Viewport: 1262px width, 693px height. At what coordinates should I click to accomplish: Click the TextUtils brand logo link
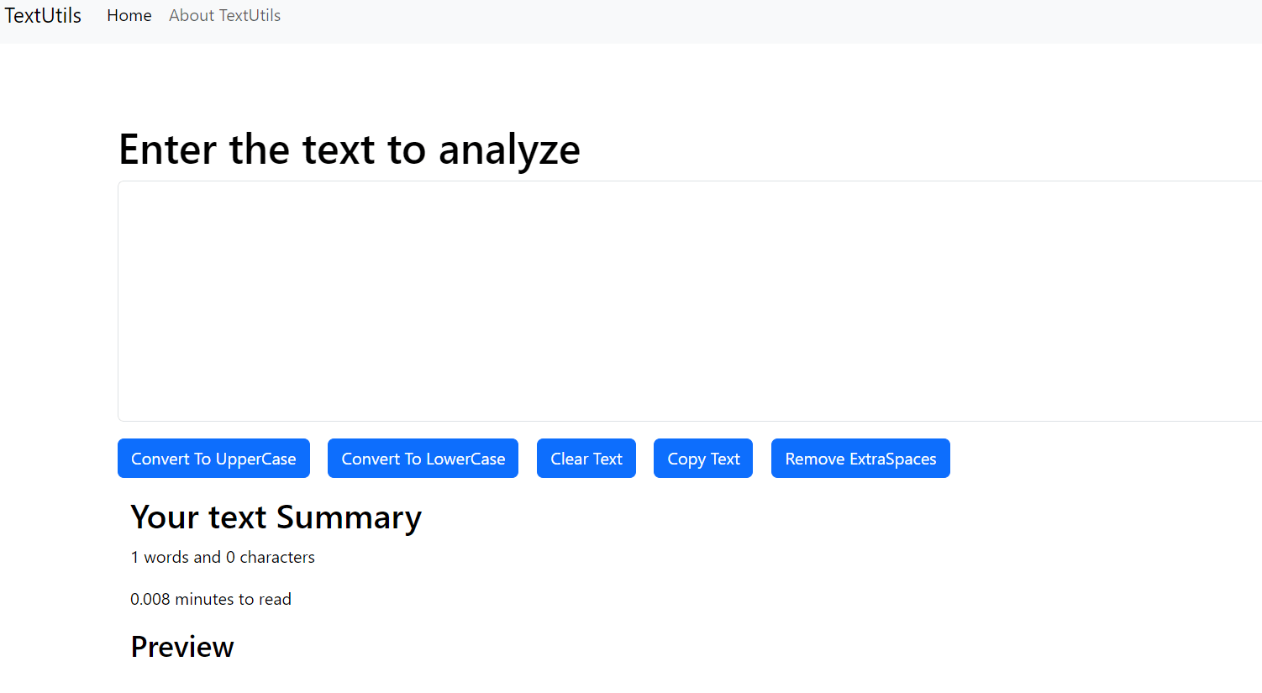pos(43,16)
